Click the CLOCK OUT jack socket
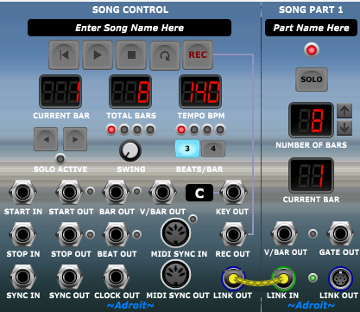This screenshot has height=312, width=360. click(x=117, y=277)
